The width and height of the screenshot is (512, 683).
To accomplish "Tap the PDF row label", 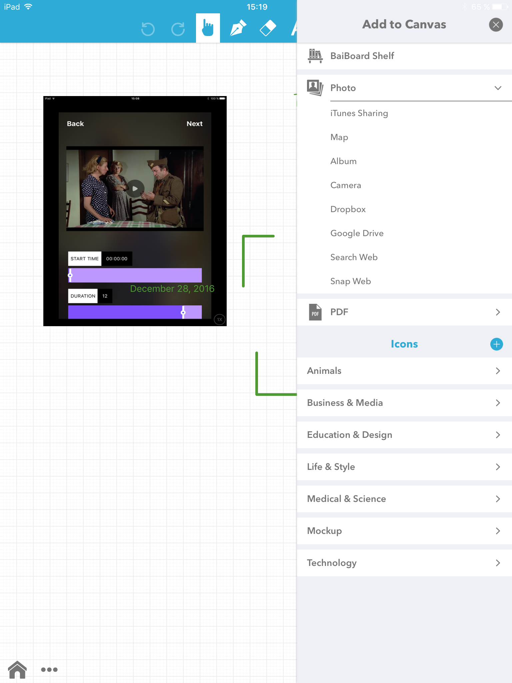I will pos(339,312).
